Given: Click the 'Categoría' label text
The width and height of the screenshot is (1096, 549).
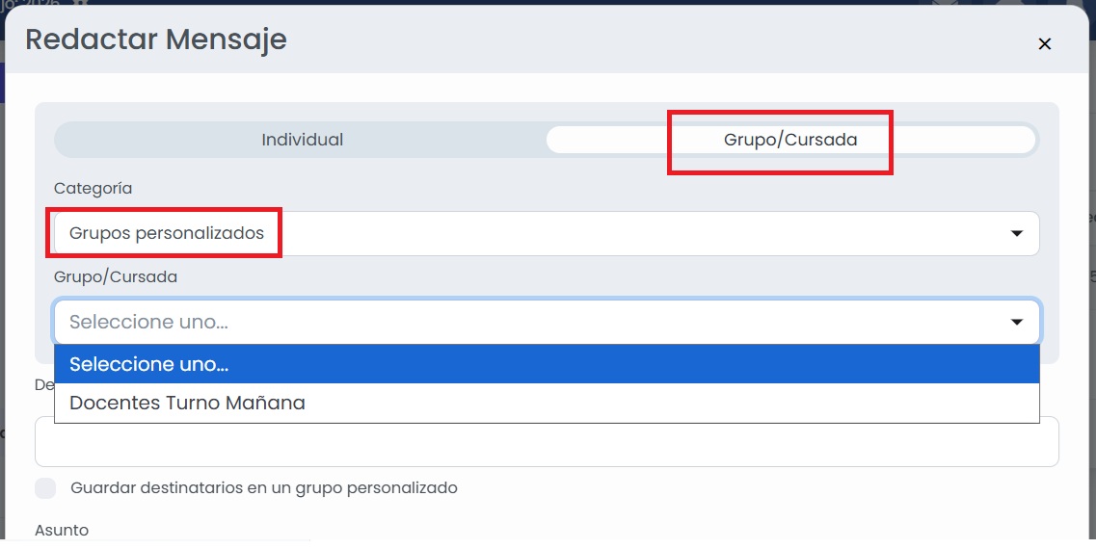Looking at the screenshot, I should (93, 189).
